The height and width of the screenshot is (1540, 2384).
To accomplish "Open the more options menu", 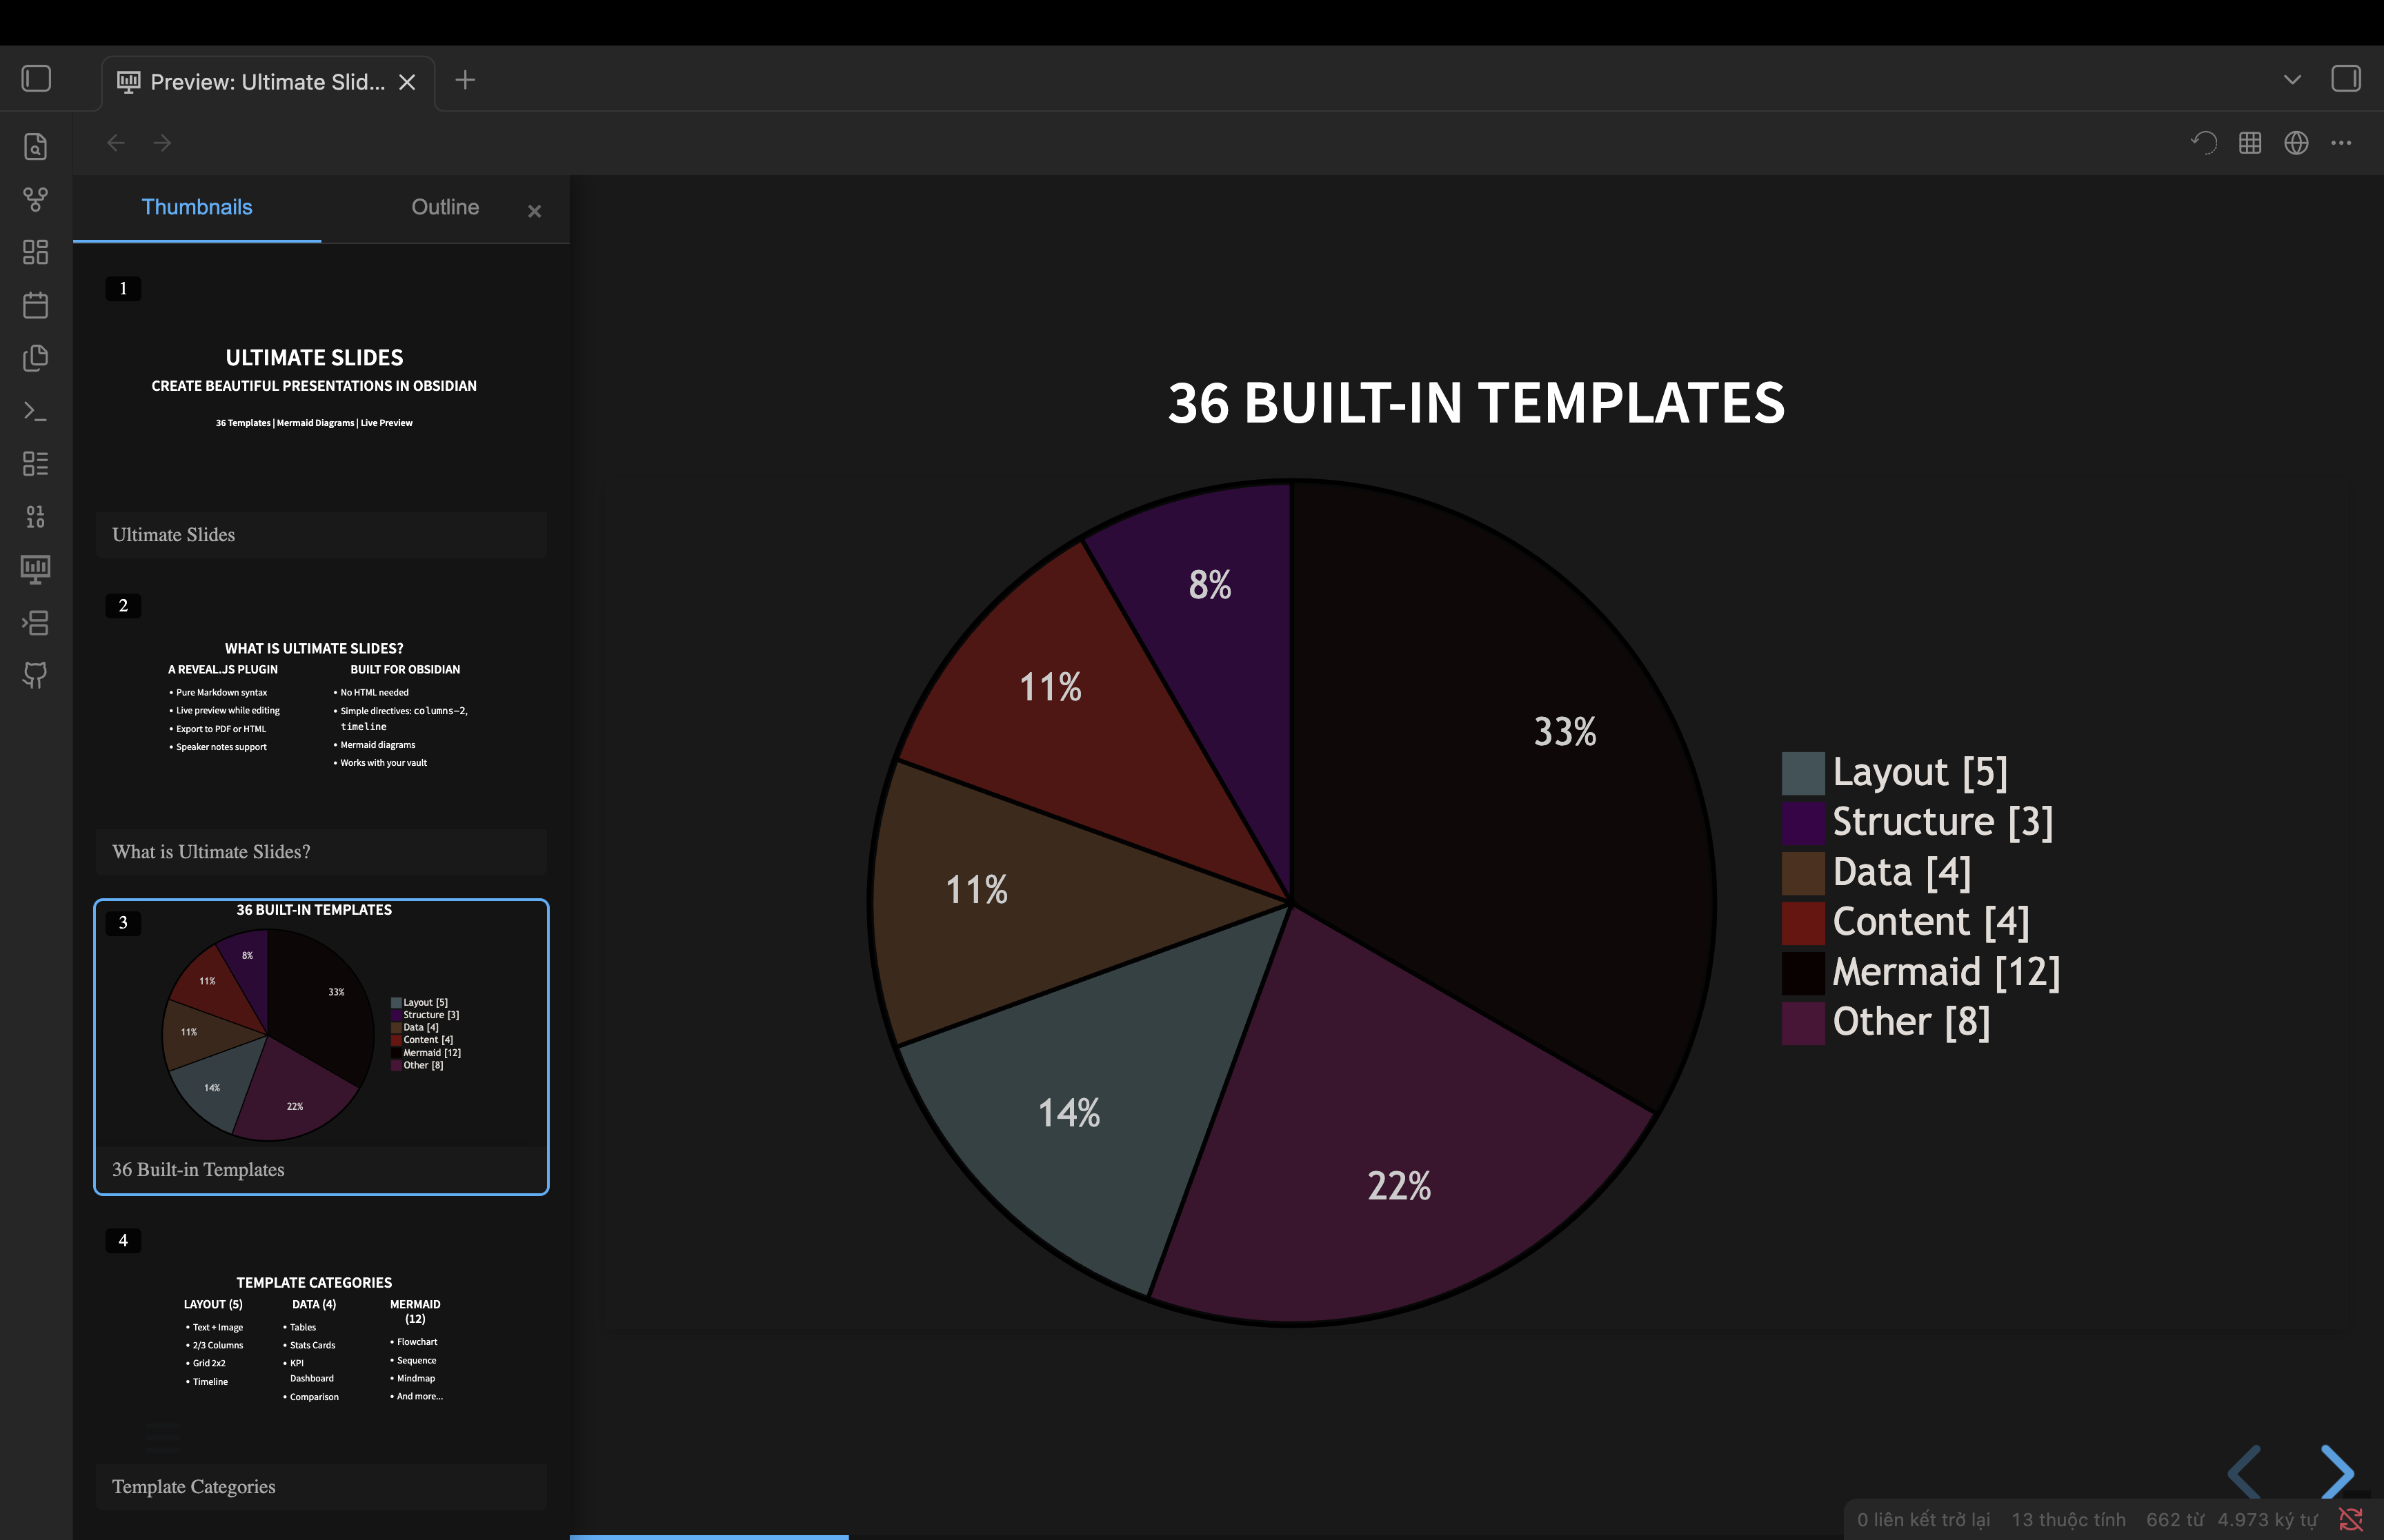I will [2341, 143].
